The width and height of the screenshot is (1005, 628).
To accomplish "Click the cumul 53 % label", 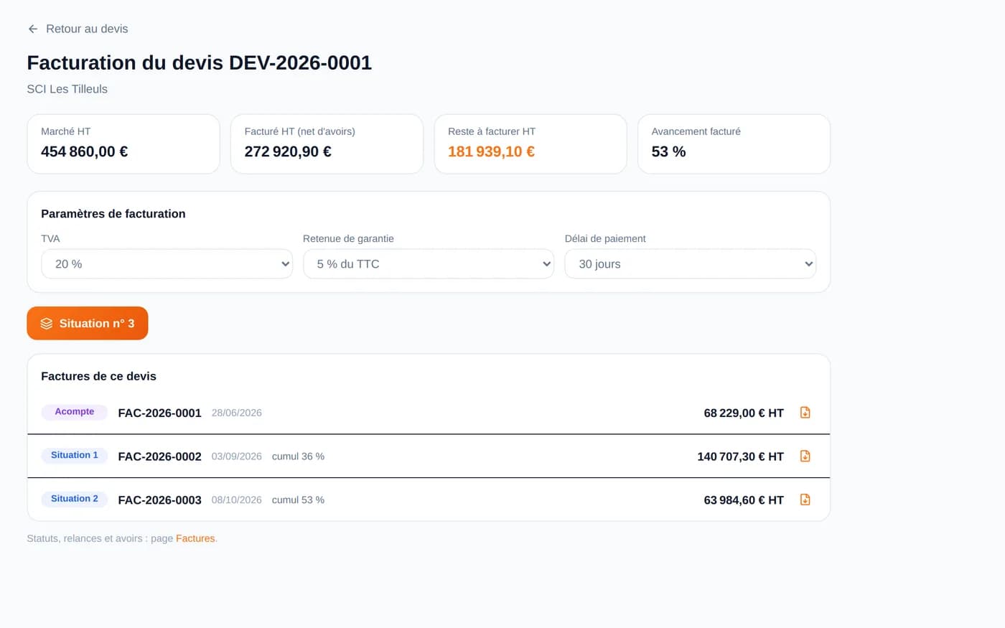I will coord(298,500).
